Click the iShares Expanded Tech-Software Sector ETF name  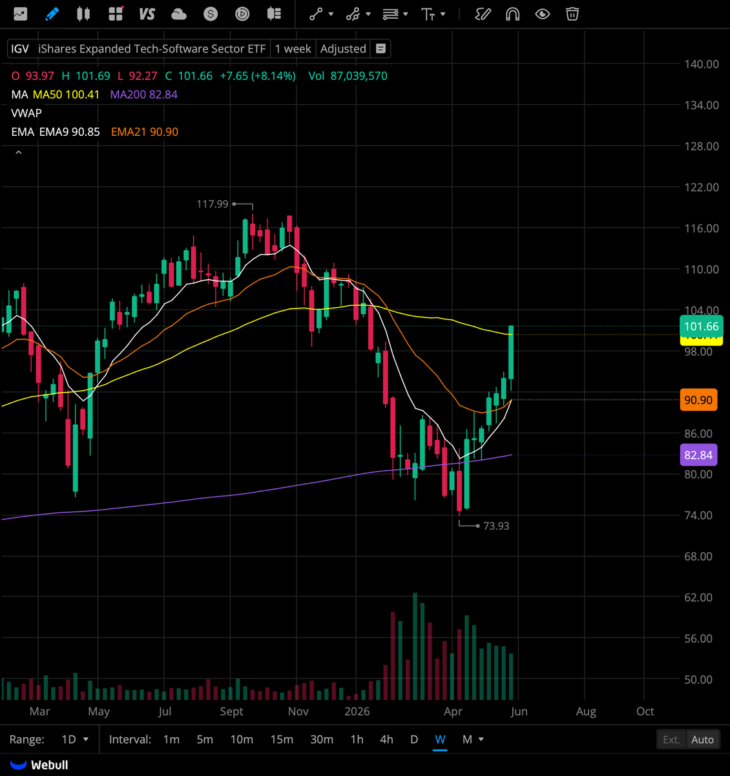152,48
